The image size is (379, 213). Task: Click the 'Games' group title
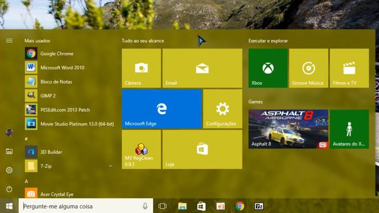255,102
